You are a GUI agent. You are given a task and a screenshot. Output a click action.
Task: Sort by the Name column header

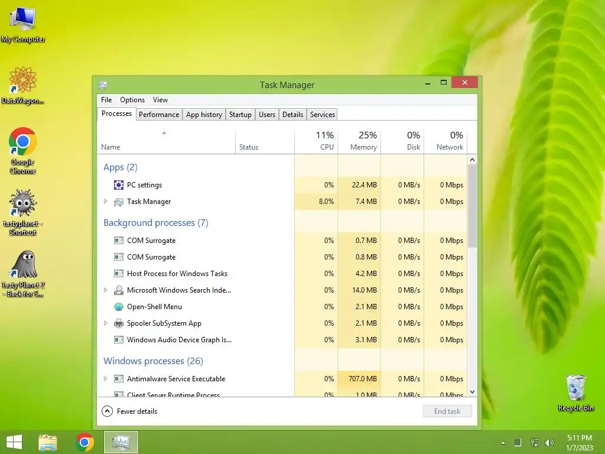tap(166, 142)
